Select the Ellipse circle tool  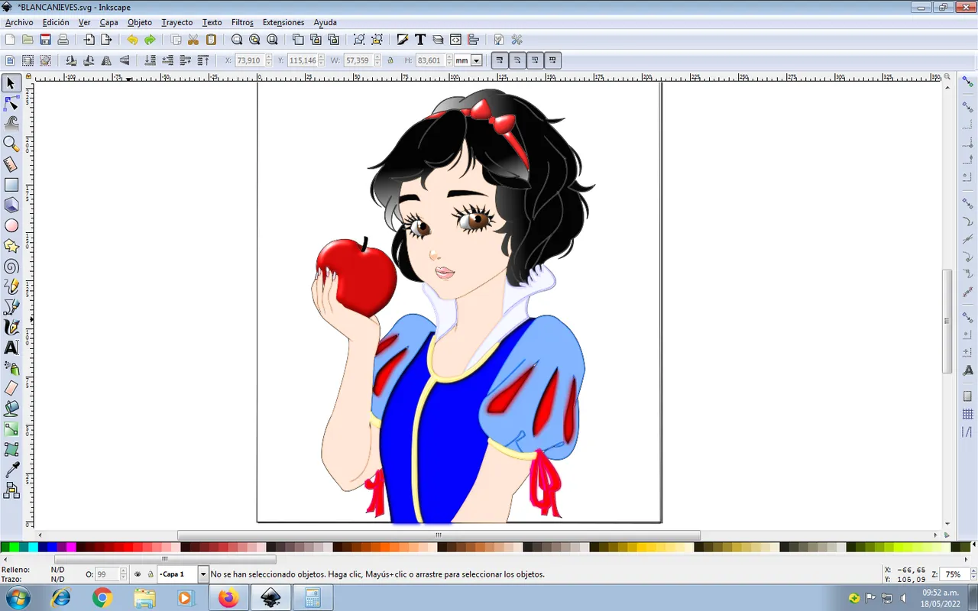(11, 225)
